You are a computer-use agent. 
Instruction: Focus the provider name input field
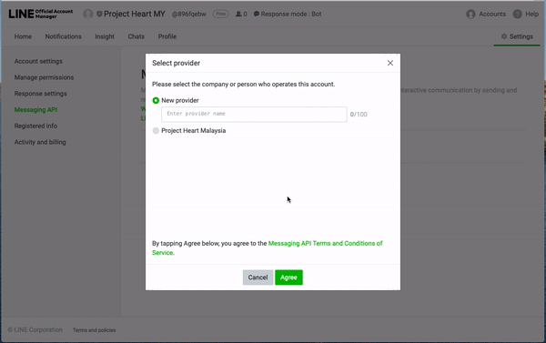coord(254,115)
